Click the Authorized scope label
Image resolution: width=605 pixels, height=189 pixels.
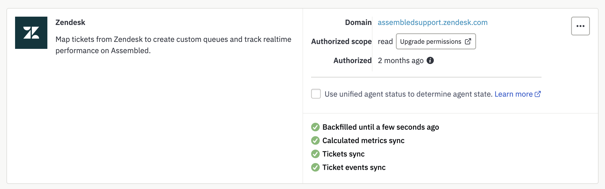[x=341, y=41]
